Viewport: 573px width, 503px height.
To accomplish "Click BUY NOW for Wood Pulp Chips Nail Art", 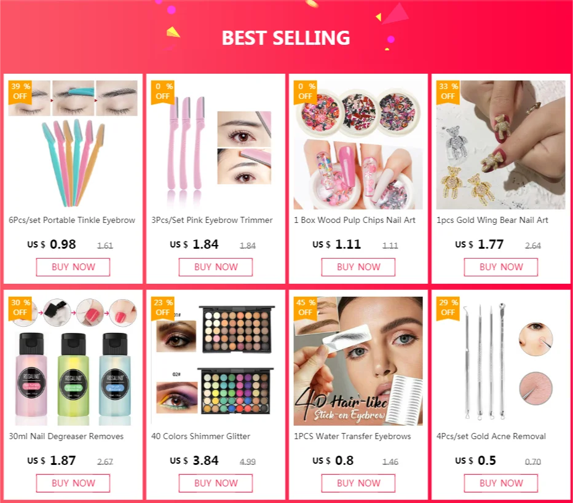I will (x=358, y=267).
